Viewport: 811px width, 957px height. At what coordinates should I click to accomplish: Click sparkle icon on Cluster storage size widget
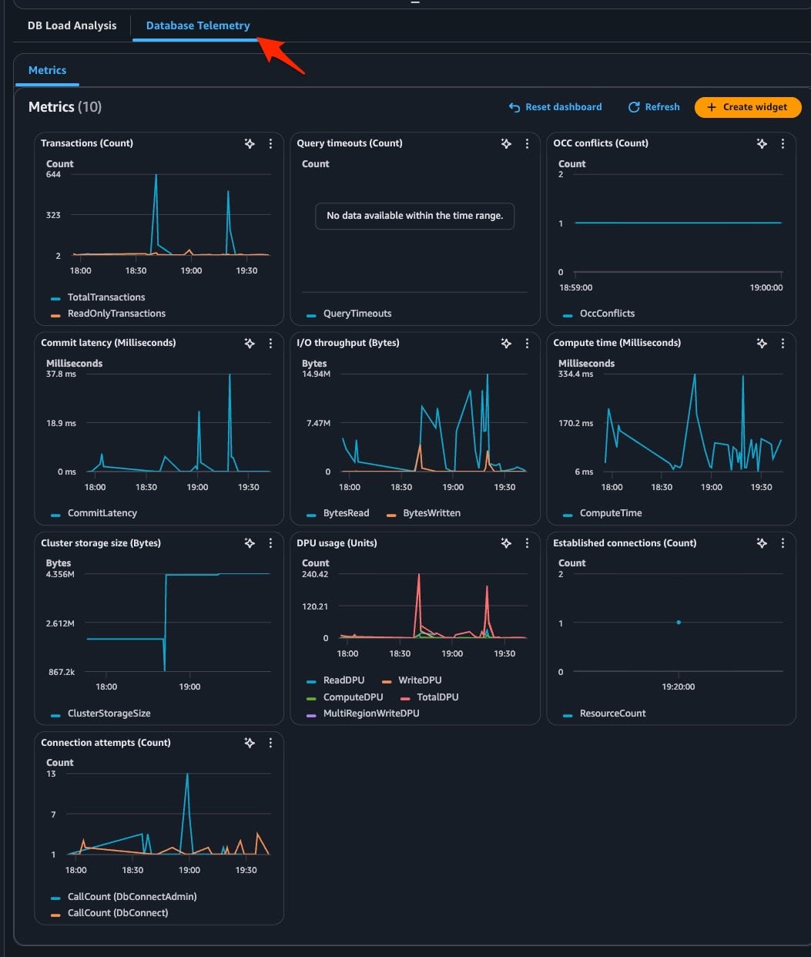click(250, 543)
